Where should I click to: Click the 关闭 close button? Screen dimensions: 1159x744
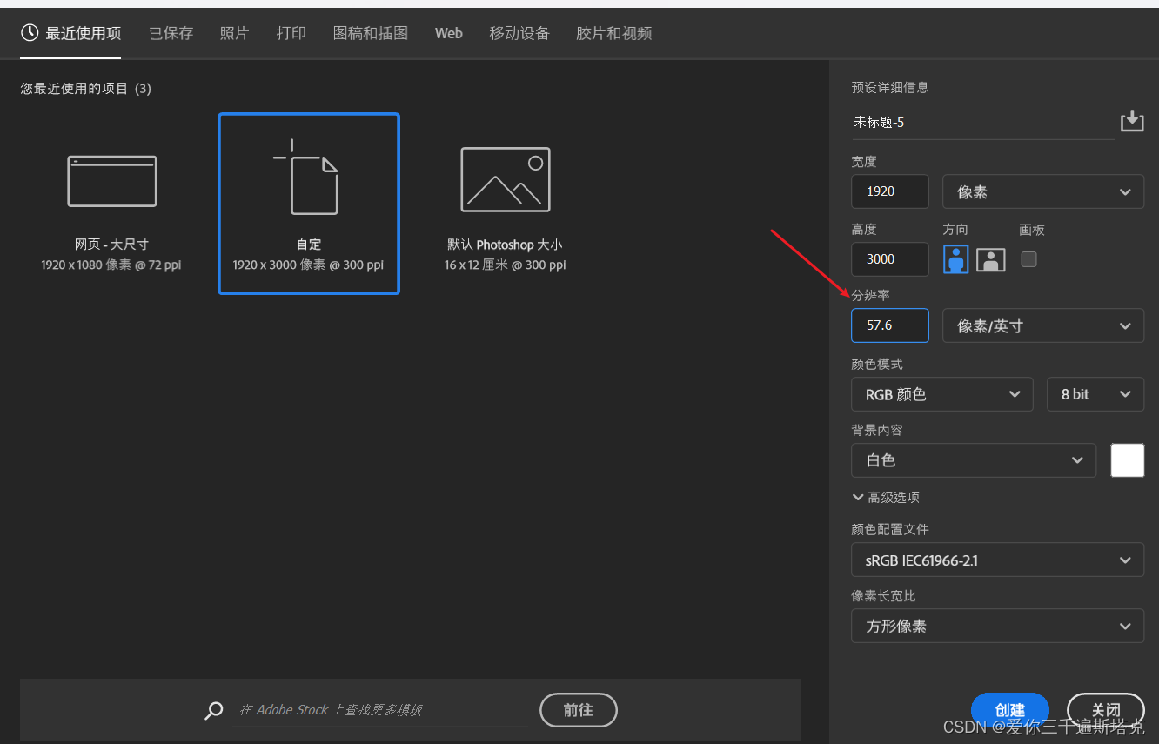point(1106,710)
